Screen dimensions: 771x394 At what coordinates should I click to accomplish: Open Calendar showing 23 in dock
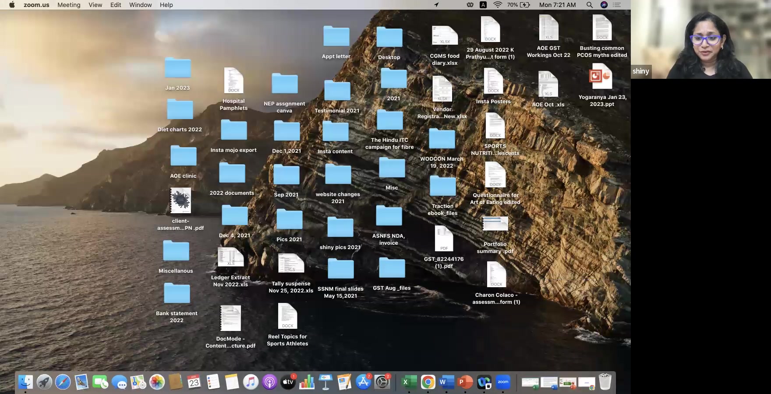(194, 382)
